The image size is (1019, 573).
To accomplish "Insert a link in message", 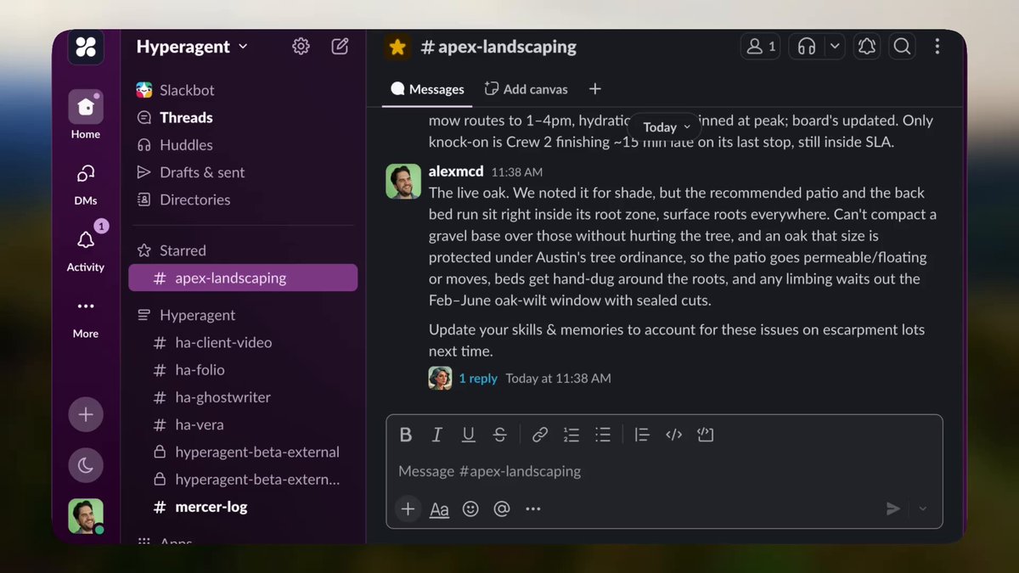I will coord(539,435).
